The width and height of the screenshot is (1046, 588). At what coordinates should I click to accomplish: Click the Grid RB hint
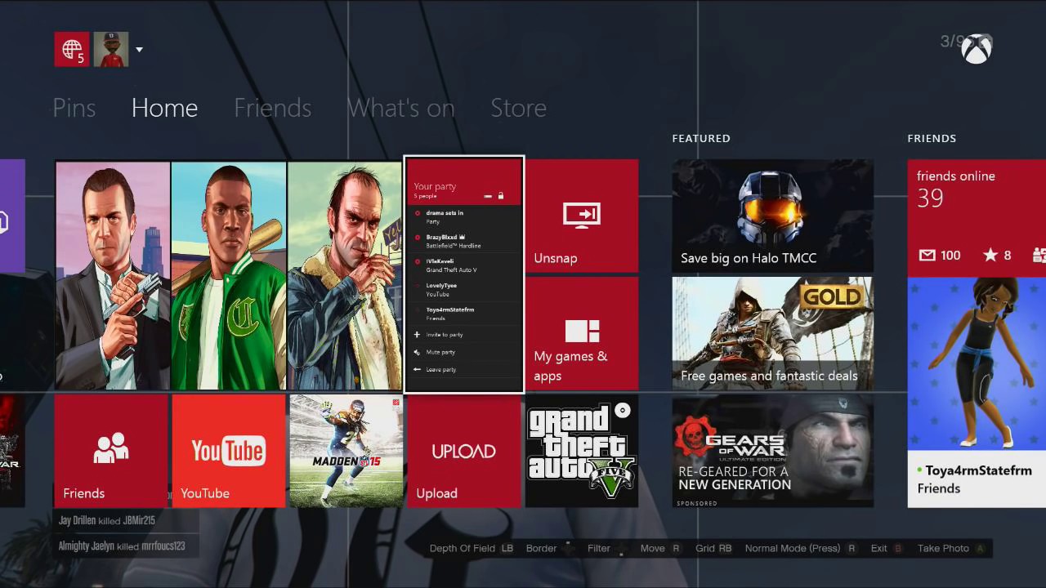(713, 549)
